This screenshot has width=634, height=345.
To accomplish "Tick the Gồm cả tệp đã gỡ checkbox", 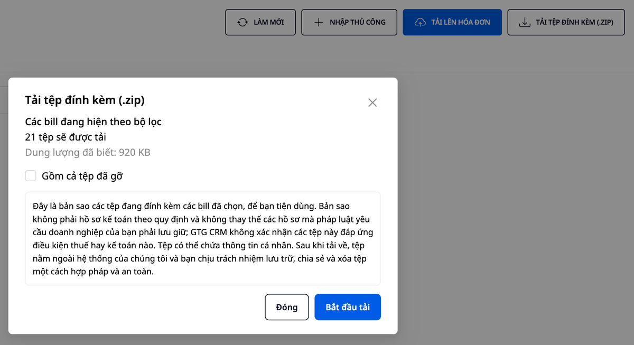I will (x=31, y=176).
